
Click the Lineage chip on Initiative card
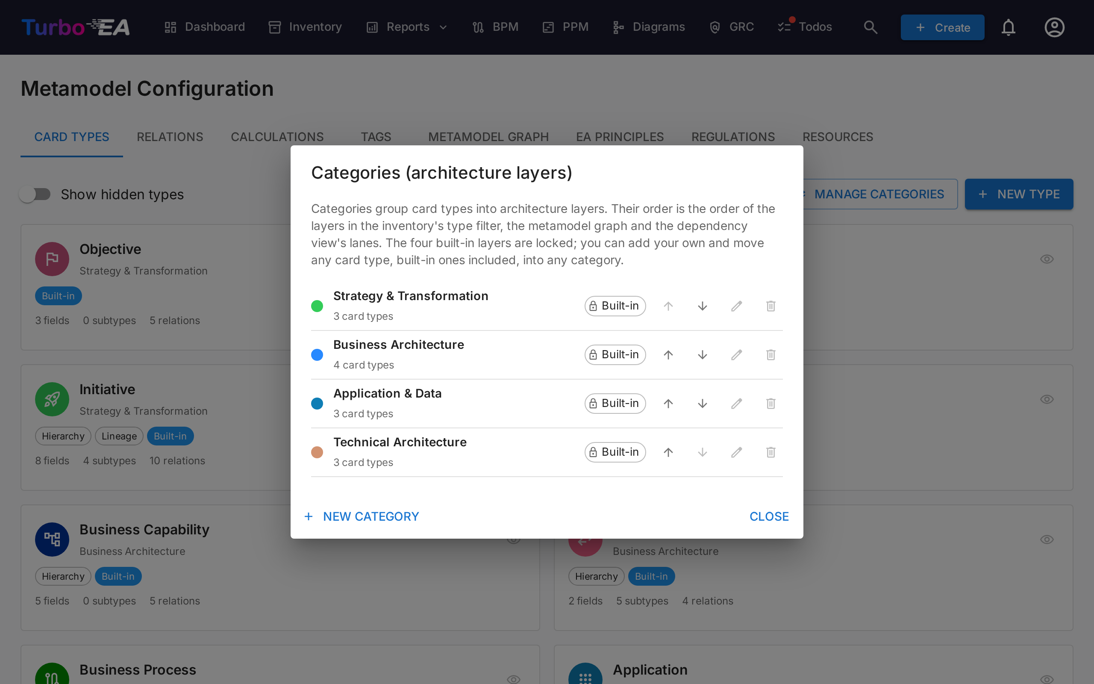tap(119, 436)
